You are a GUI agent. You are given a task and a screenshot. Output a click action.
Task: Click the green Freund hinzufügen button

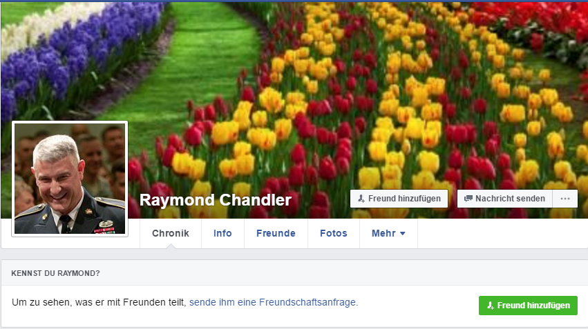coord(528,306)
